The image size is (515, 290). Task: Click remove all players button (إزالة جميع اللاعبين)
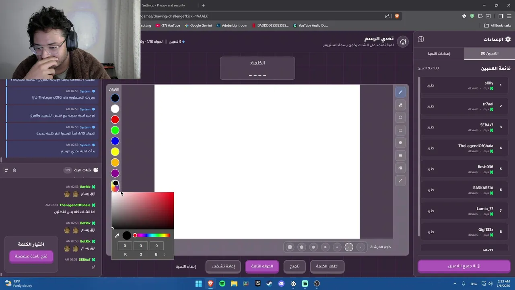tap(464, 266)
